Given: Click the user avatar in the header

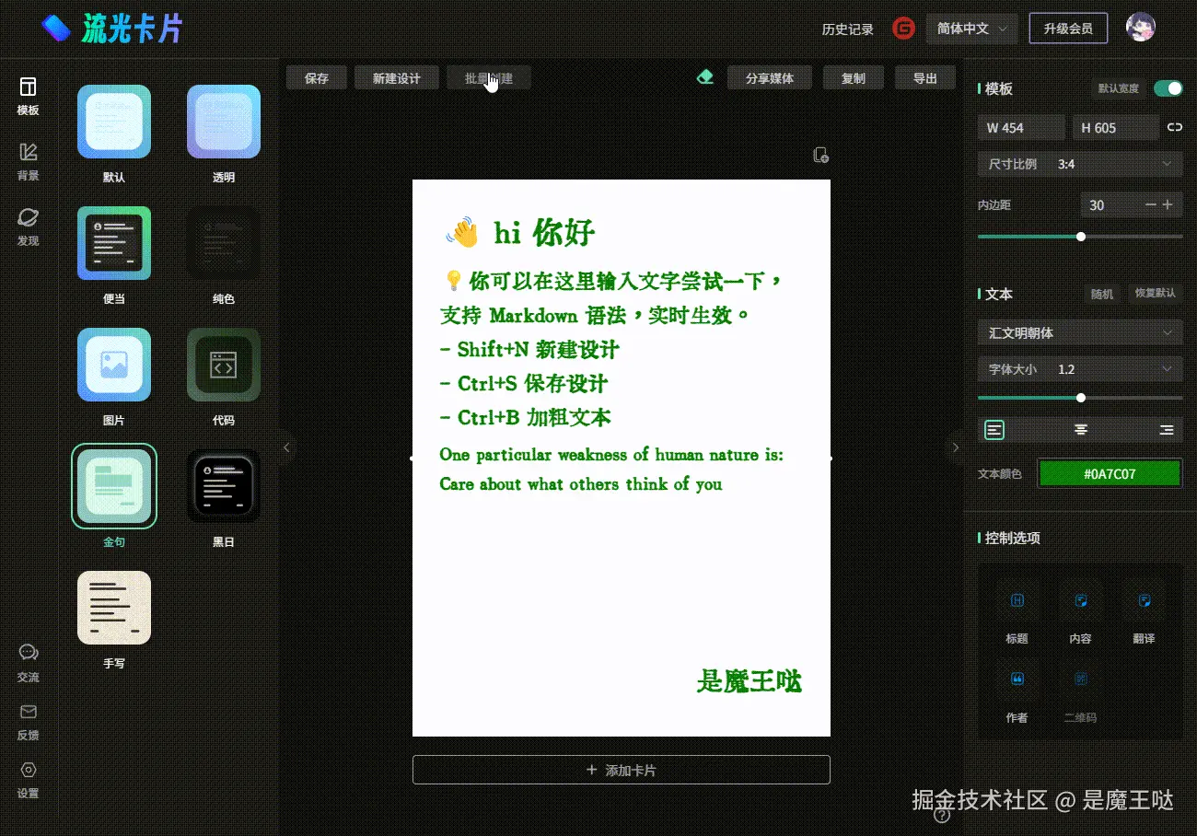Looking at the screenshot, I should 1141,28.
